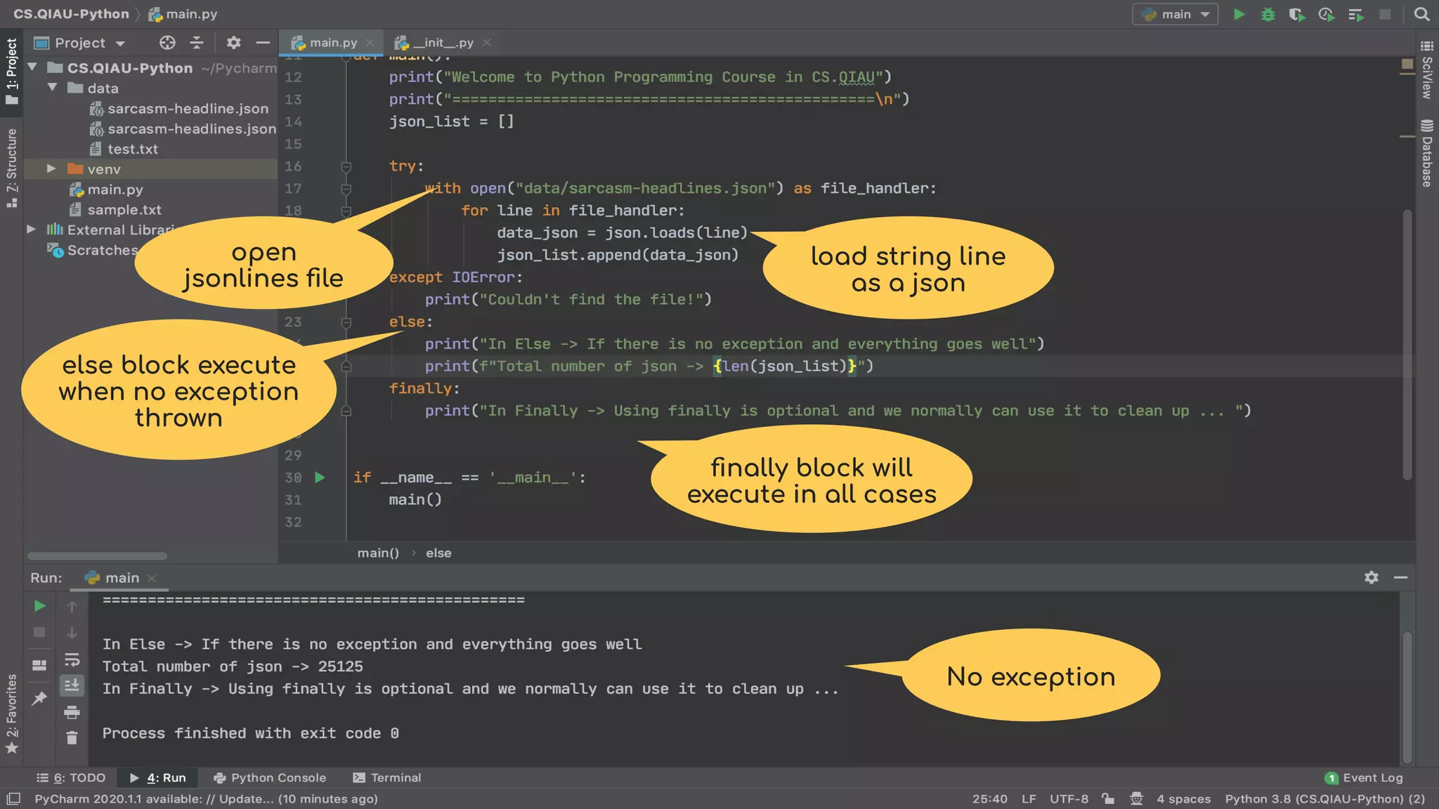
Task: Toggle soft-wrap in Run console
Action: 72,660
